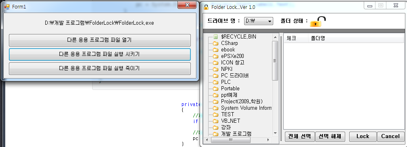Close the Form1 window
This screenshot has height=147, width=407.
[x=187, y=5]
